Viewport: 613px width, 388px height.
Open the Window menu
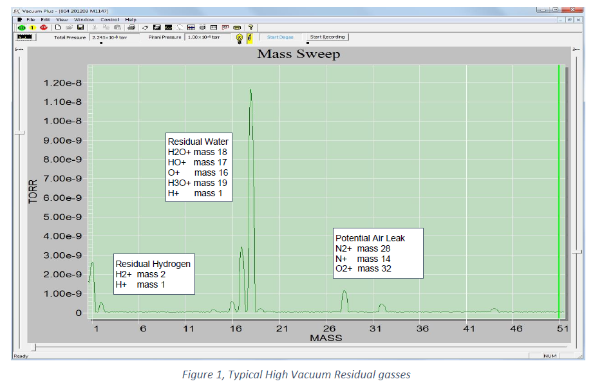pyautogui.click(x=84, y=19)
